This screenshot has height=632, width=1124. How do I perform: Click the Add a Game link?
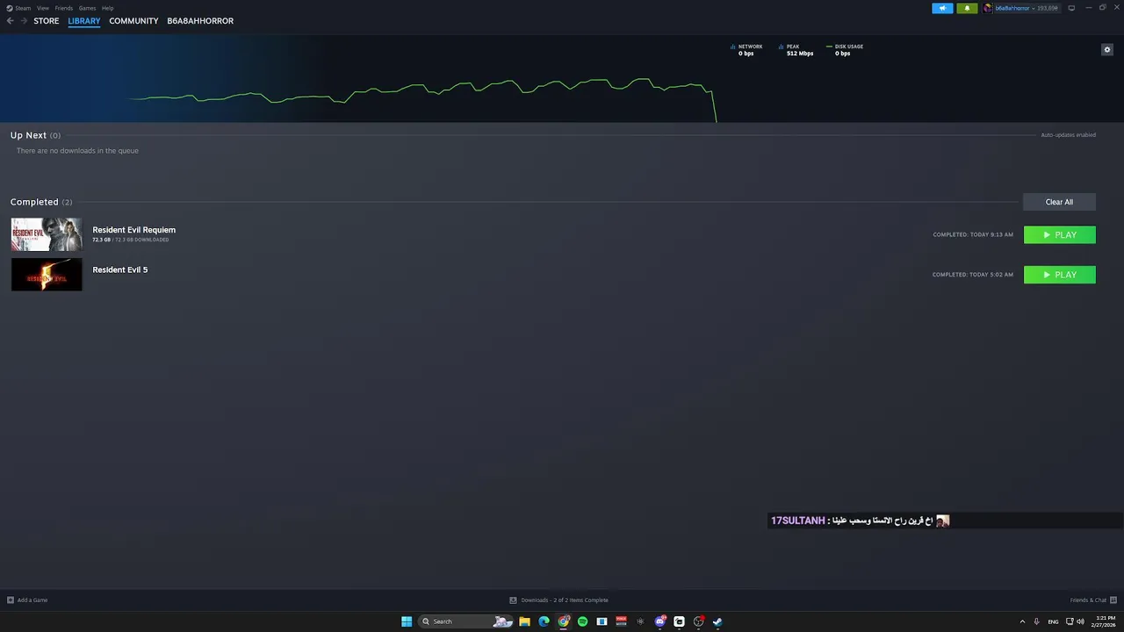[27, 600]
